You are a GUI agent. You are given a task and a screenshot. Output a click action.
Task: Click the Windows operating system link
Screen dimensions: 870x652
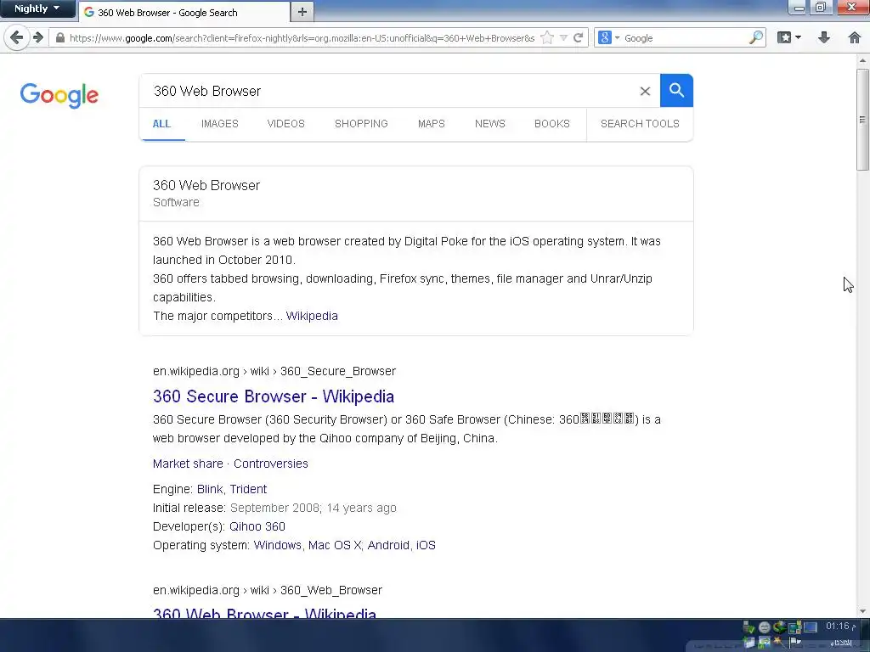[x=278, y=545]
